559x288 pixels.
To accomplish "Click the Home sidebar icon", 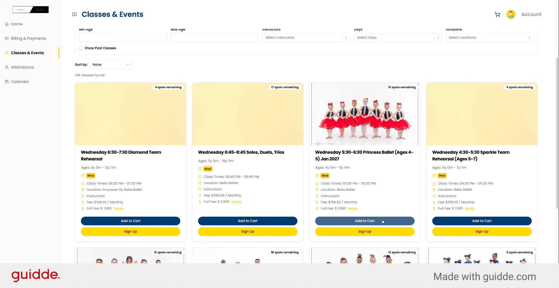I will (7, 24).
